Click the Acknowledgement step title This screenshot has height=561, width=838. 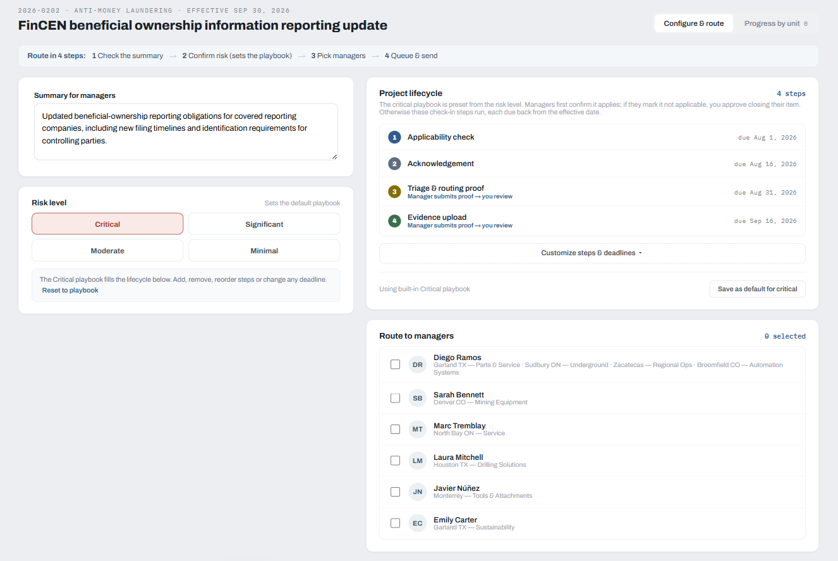click(x=440, y=164)
